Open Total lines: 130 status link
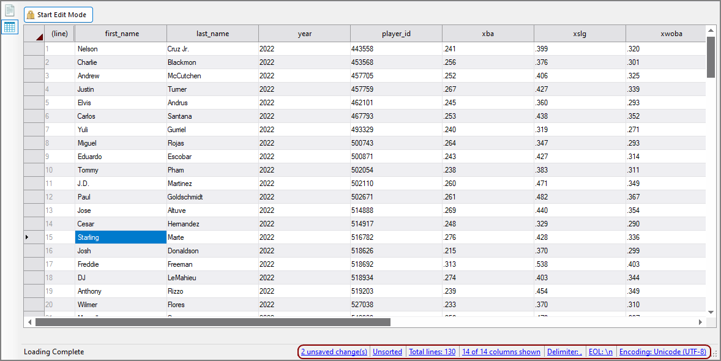The width and height of the screenshot is (721, 361). click(x=432, y=352)
